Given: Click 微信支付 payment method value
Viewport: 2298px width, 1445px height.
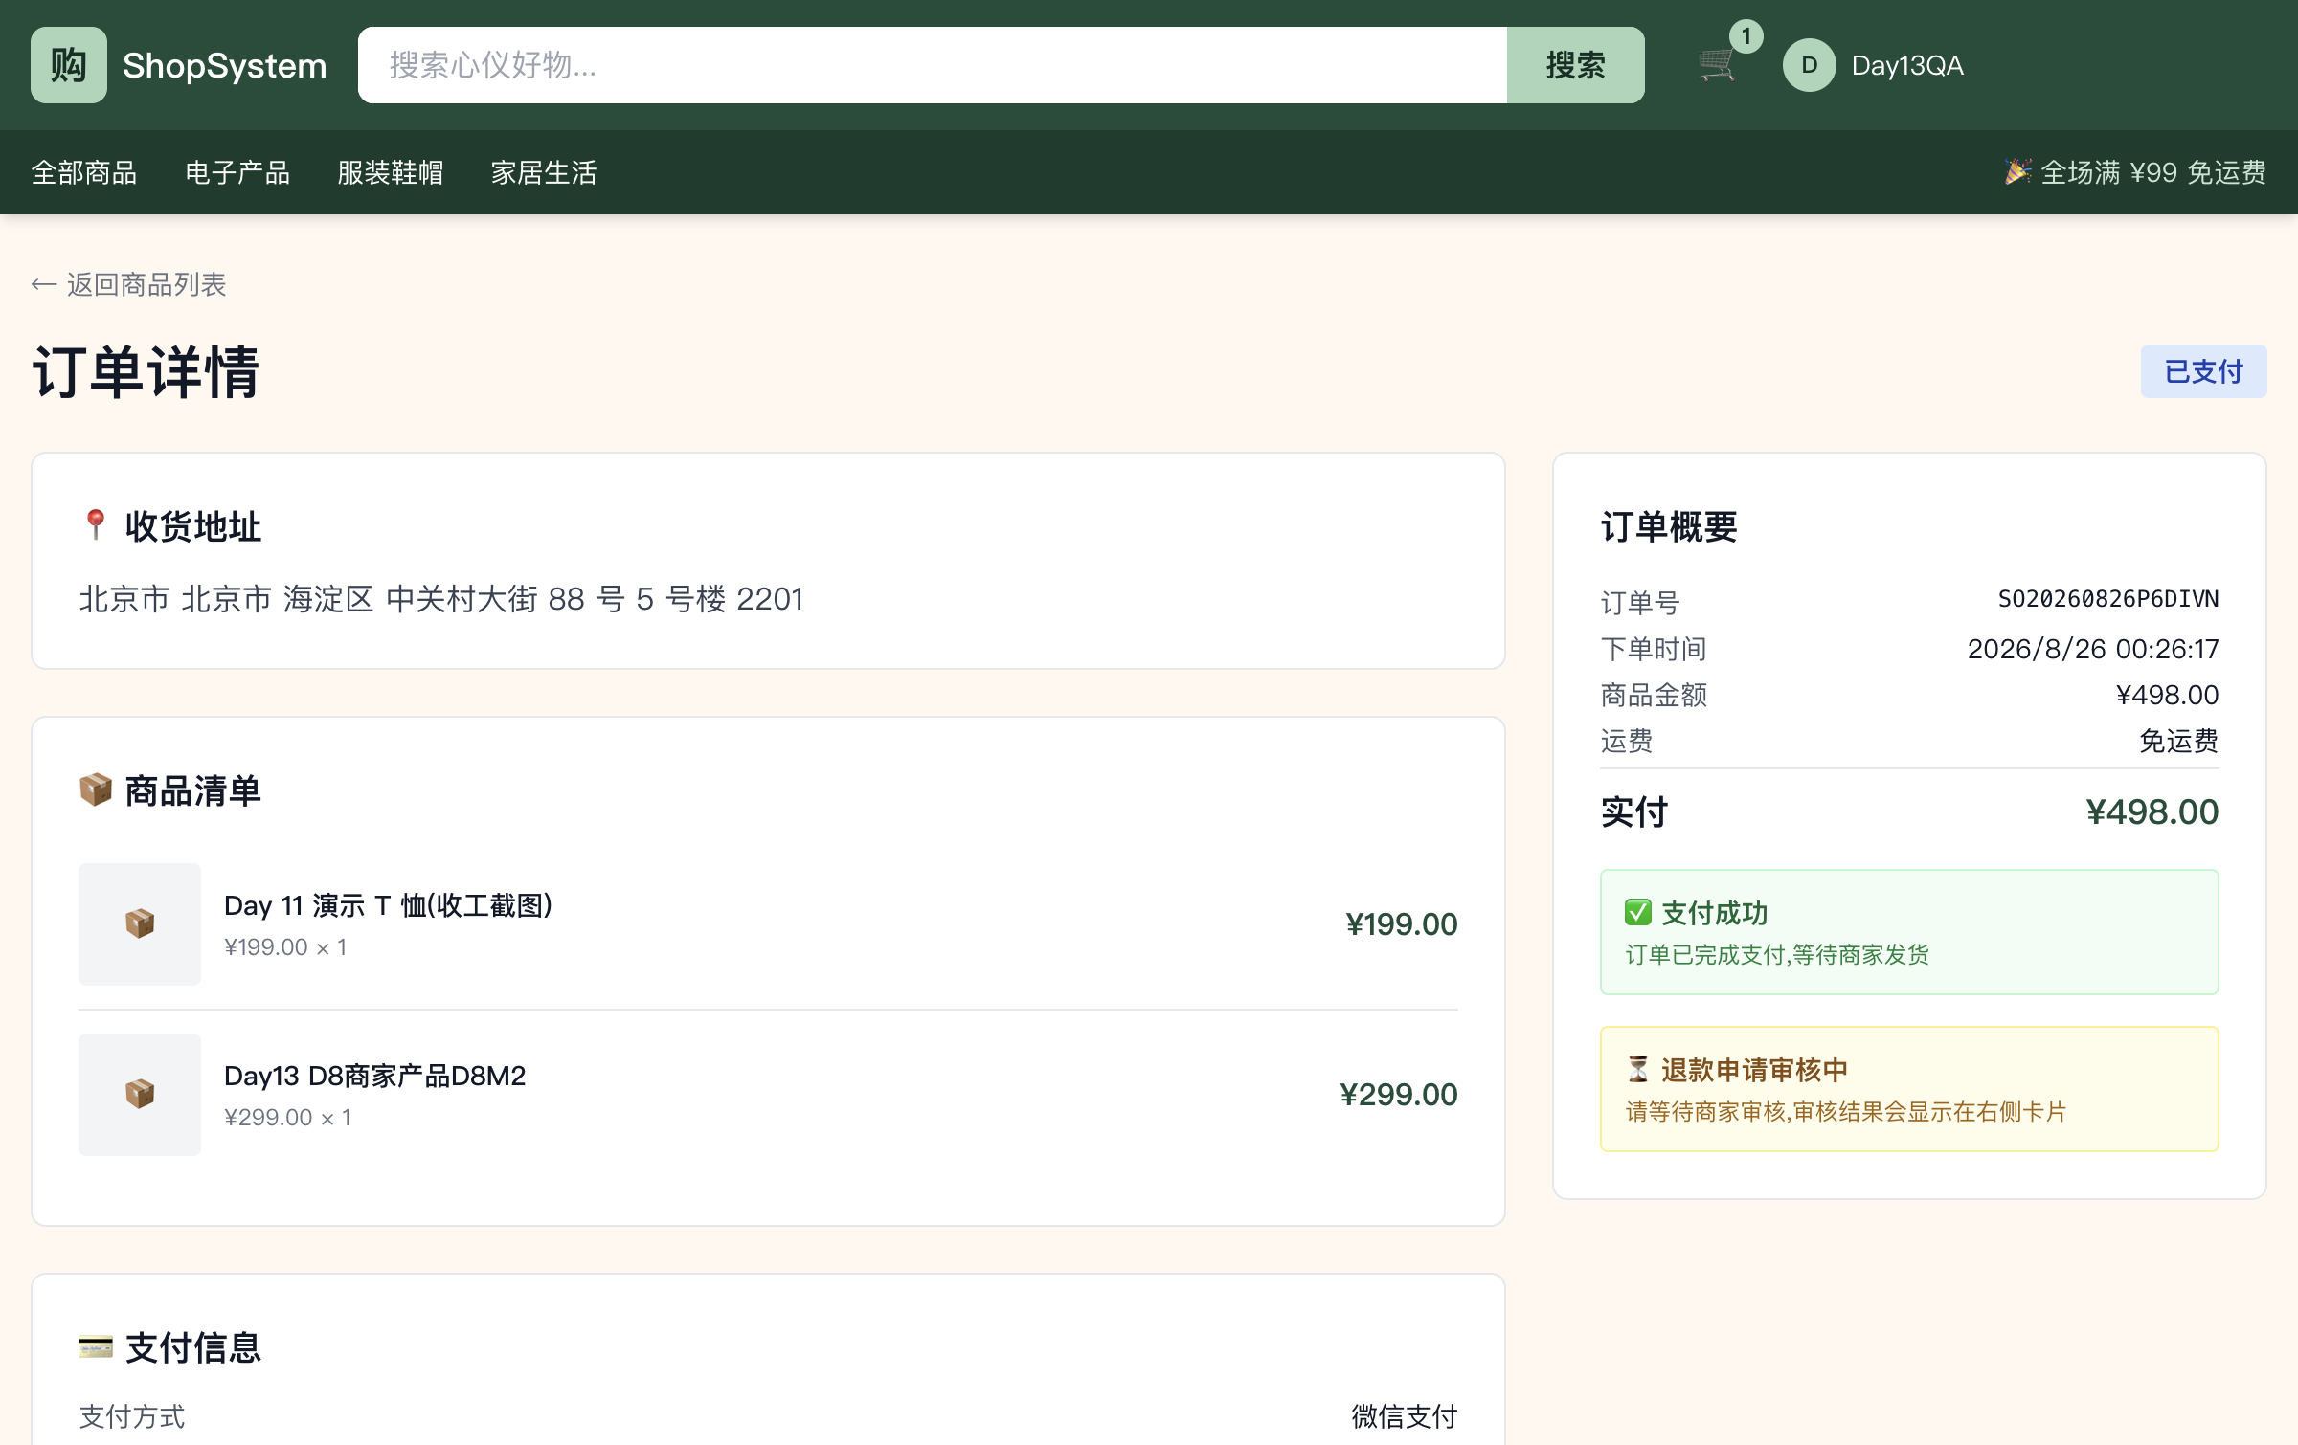Looking at the screenshot, I should pos(1404,1416).
